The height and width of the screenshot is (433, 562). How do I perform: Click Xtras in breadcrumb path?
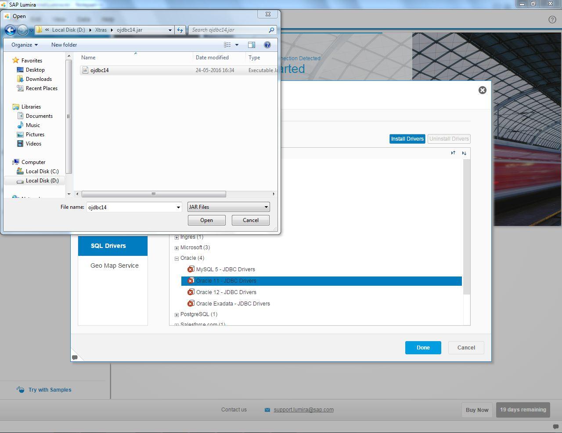[x=101, y=30]
